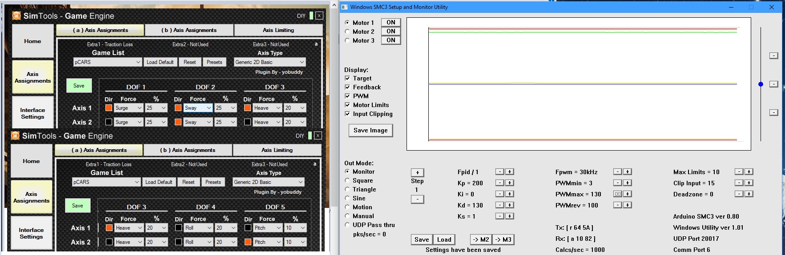Click topmost minus button right of vertical slider

pyautogui.click(x=774, y=56)
